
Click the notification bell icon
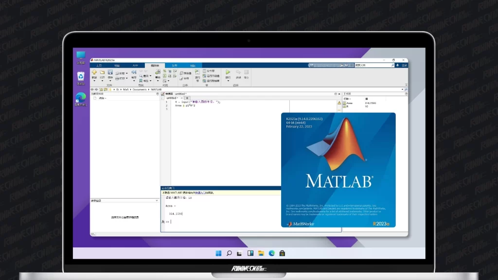point(398,65)
